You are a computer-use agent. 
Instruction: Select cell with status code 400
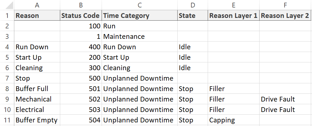pyautogui.click(x=81, y=47)
